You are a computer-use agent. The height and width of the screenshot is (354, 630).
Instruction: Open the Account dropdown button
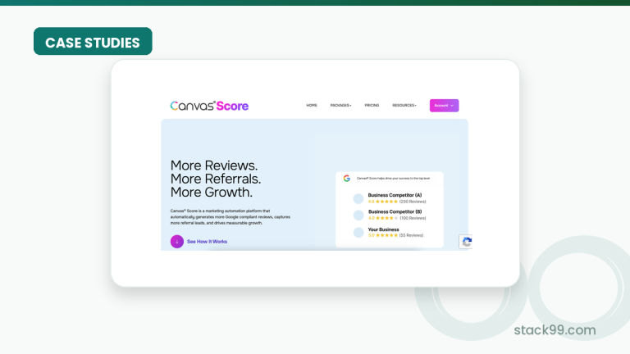click(444, 106)
